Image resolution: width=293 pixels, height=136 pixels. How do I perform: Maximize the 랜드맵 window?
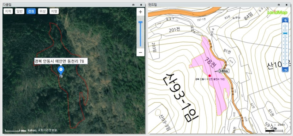[x=279, y=5]
